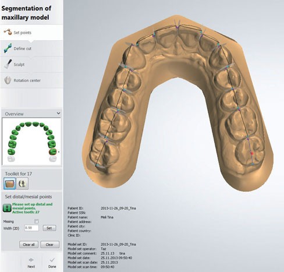Select the second toolkit tooth icon
Viewport: 284px width, 272px height.
click(x=23, y=183)
